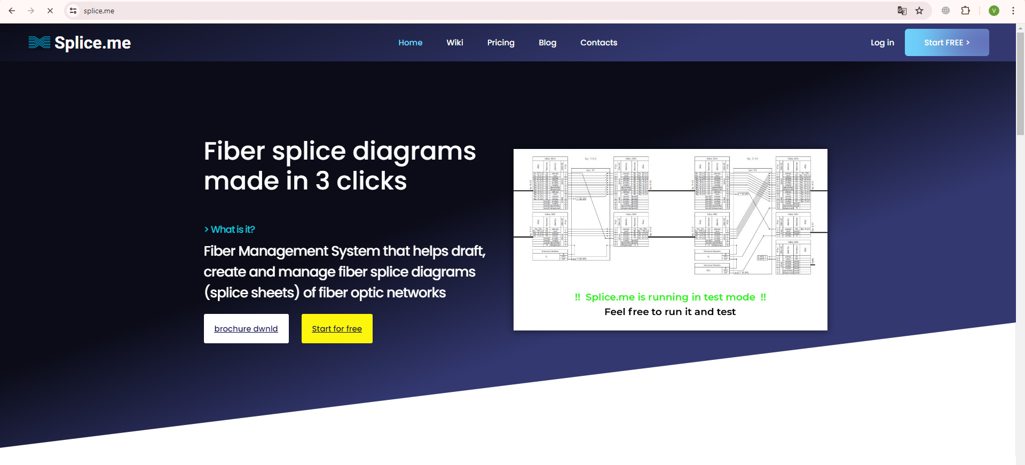
Task: Stop page loading with the X icon
Action: (50, 11)
